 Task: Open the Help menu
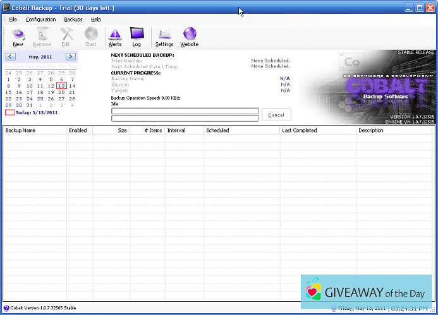click(x=96, y=20)
